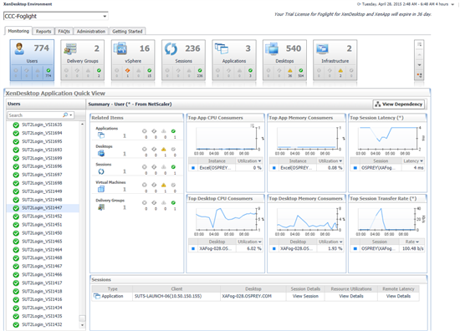Image resolution: width=460 pixels, height=331 pixels.
Task: Click Virtual Machines icon in Related Items
Action: pyautogui.click(x=101, y=190)
